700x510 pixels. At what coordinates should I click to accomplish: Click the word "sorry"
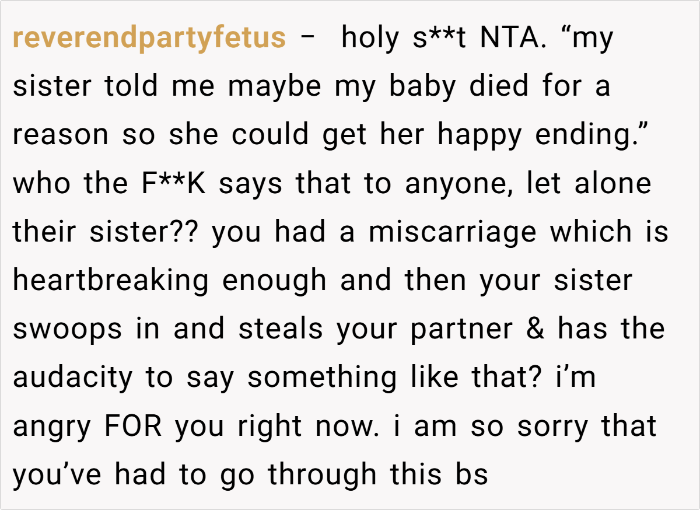(x=554, y=426)
